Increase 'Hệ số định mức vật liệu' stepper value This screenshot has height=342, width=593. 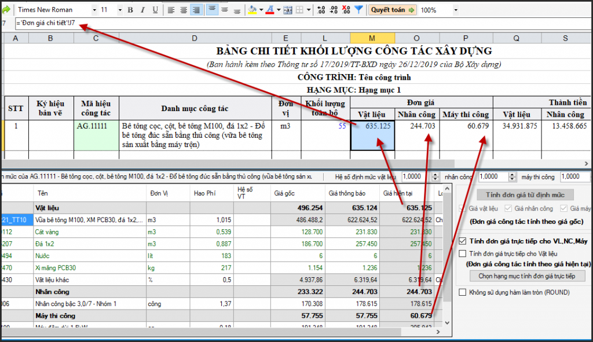(x=435, y=175)
